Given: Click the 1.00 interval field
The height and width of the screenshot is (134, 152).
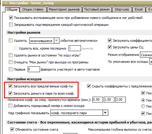Looking at the screenshot, I should click(x=109, y=99).
